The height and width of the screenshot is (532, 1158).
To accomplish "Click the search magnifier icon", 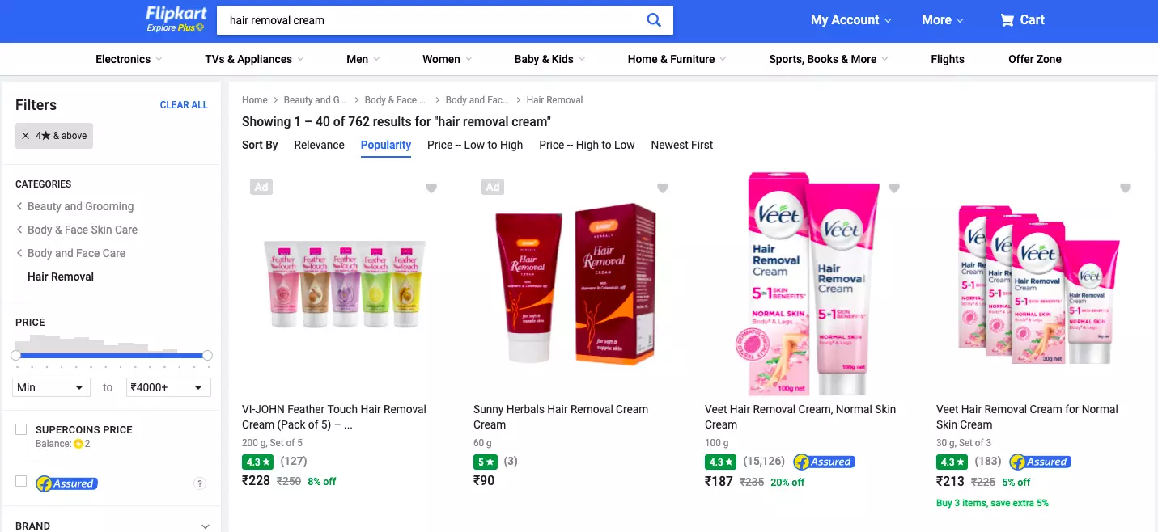I will (x=654, y=20).
